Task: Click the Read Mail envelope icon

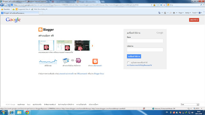Action: tap(170, 13)
